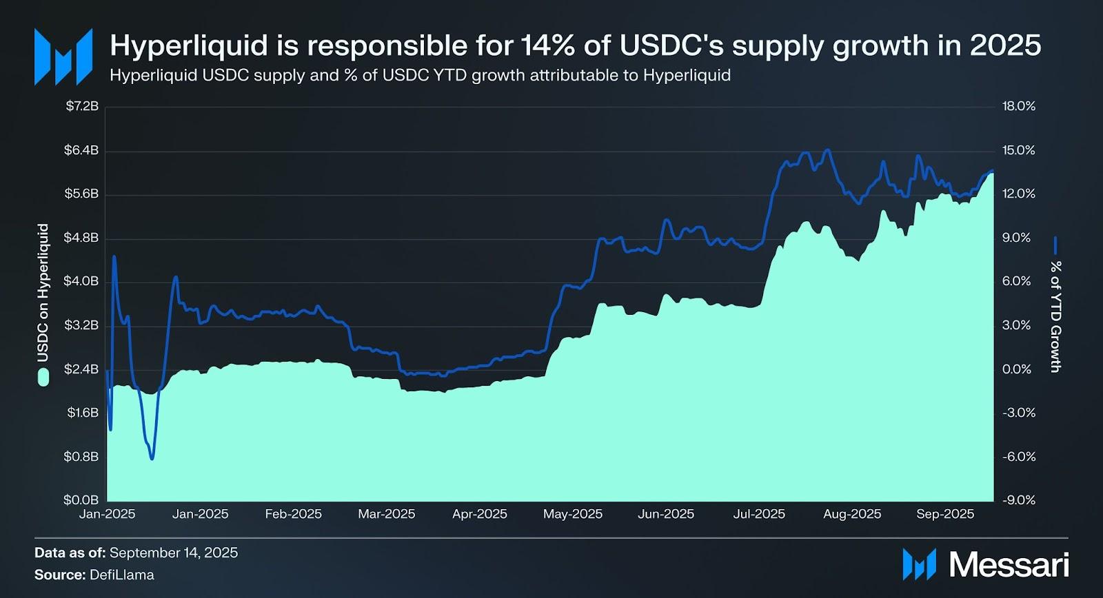Click the Messari logo icon at top-left
Screen dimensions: 1103x598
(63, 56)
